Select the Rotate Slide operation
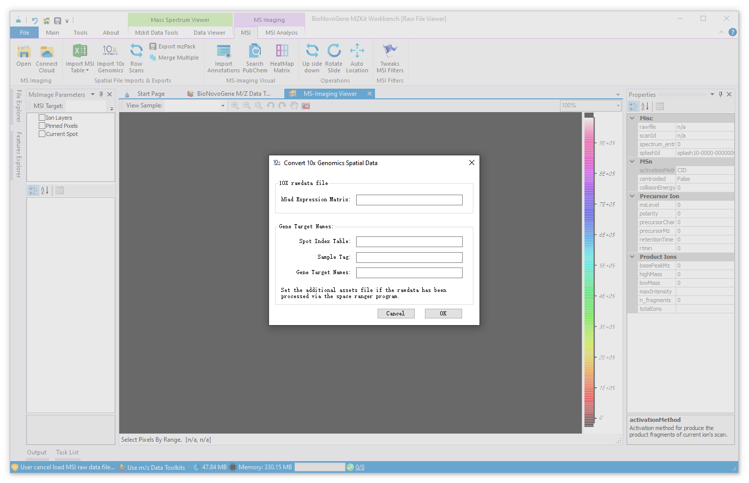Image resolution: width=749 pixels, height=483 pixels. pos(334,51)
